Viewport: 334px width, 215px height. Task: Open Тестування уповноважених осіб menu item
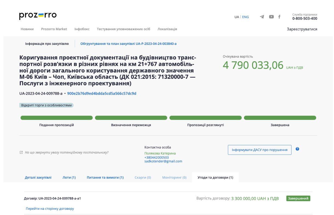pyautogui.click(x=123, y=29)
